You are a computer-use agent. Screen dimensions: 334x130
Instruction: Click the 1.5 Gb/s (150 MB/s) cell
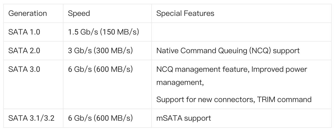(x=107, y=32)
